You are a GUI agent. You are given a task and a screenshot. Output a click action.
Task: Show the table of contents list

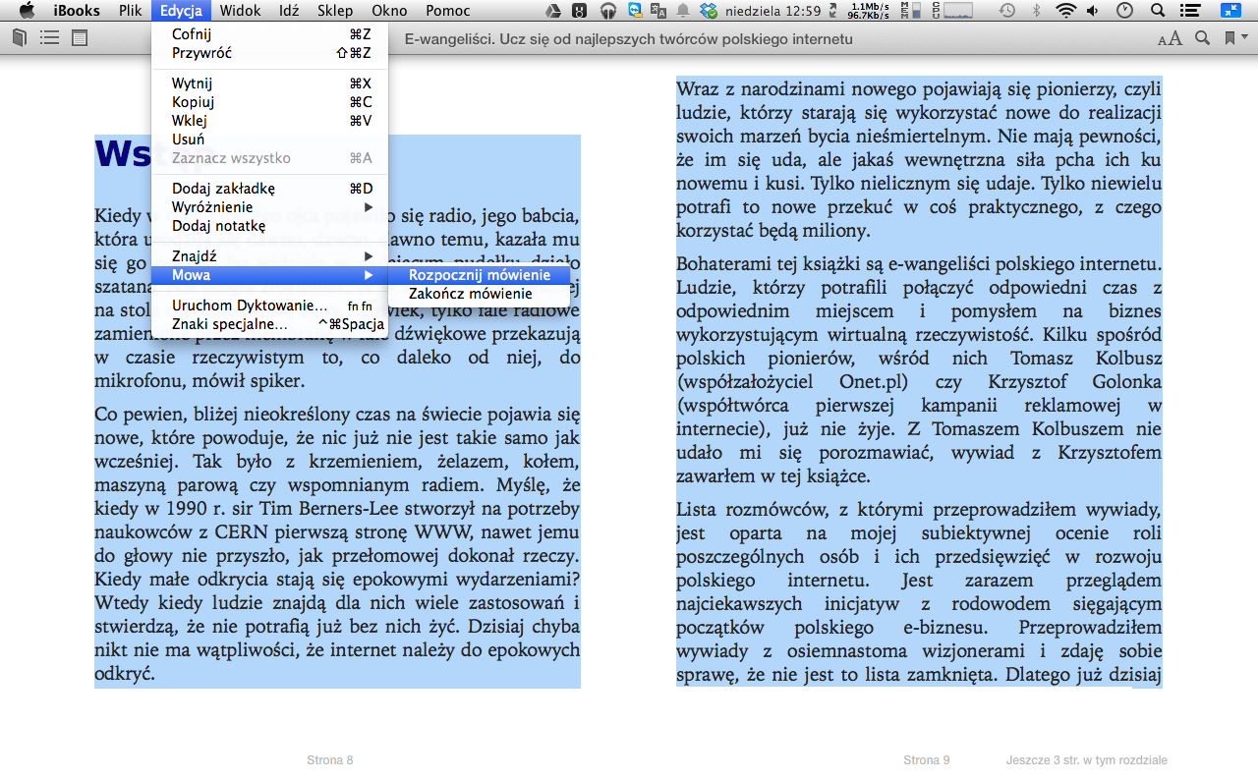[x=49, y=38]
